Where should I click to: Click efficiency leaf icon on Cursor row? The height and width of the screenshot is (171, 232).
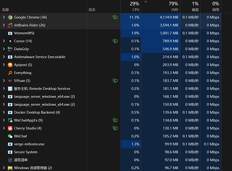(x=115, y=41)
